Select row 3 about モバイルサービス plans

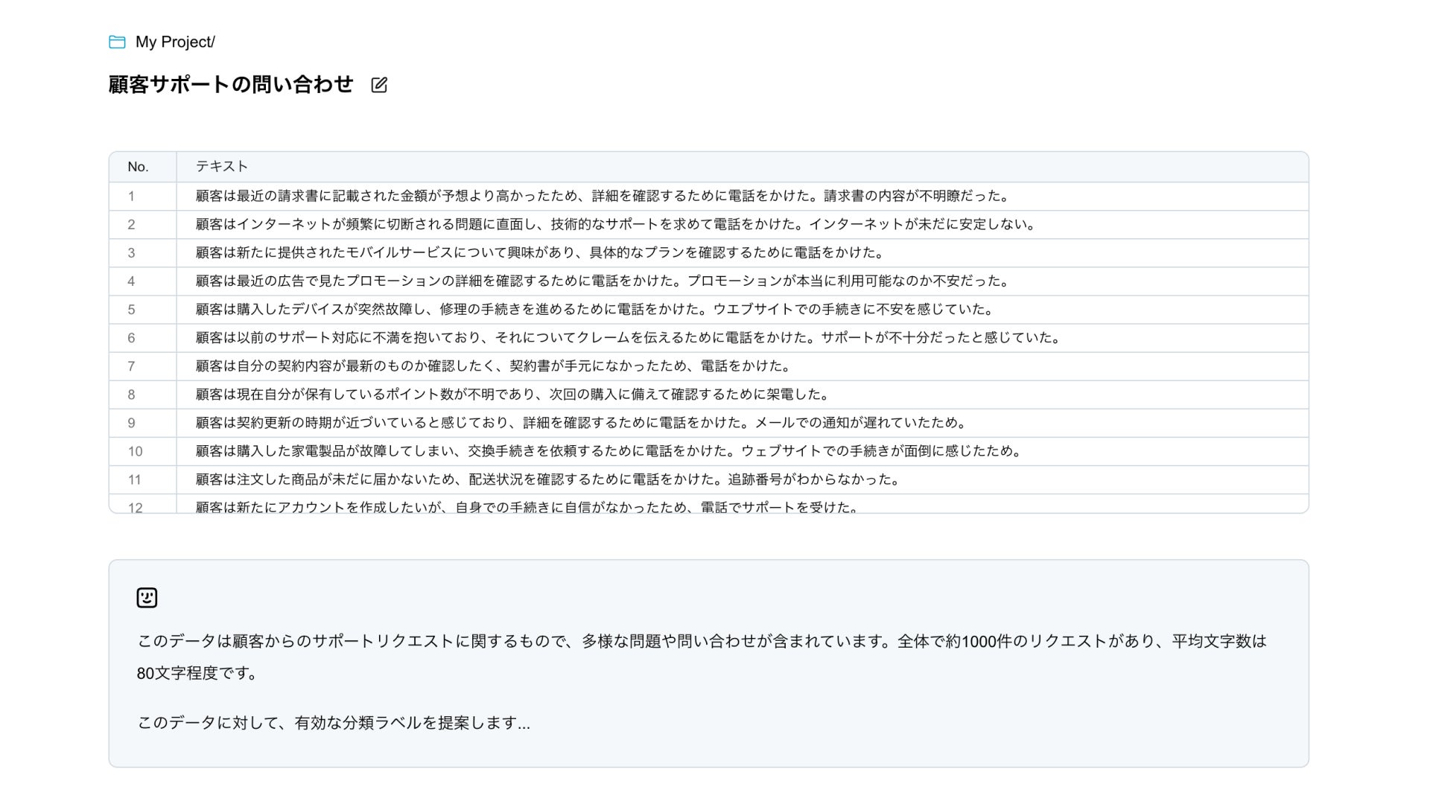coord(539,253)
